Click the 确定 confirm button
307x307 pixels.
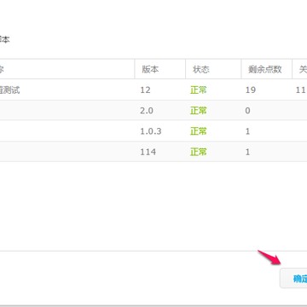click(x=293, y=279)
